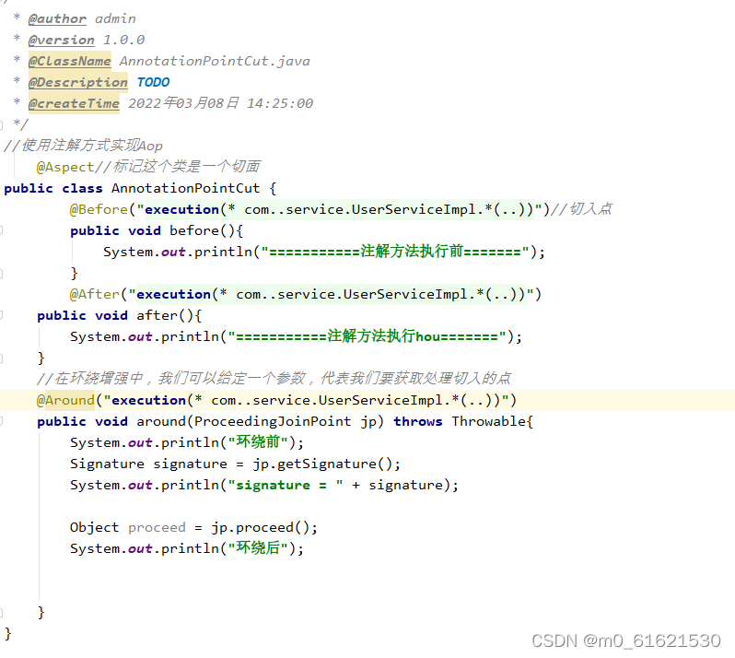Click the @Before annotation
The height and width of the screenshot is (658, 735).
99,209
